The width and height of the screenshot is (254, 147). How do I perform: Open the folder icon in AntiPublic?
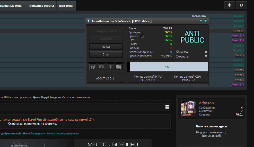(119, 67)
